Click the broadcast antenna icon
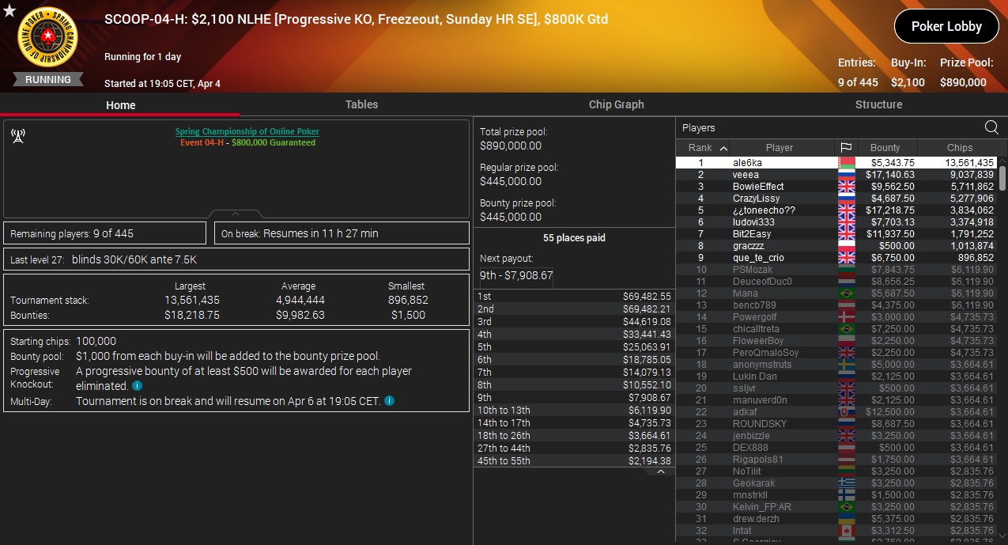This screenshot has width=1008, height=545. pyautogui.click(x=18, y=135)
